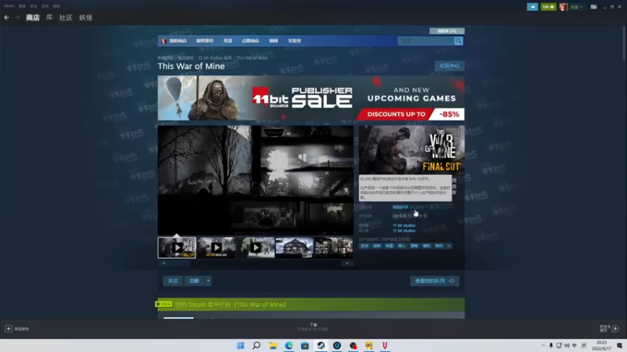Viewport: 627px width, 352px height.
Task: Click Steam icon in taskbar
Action: click(x=321, y=345)
